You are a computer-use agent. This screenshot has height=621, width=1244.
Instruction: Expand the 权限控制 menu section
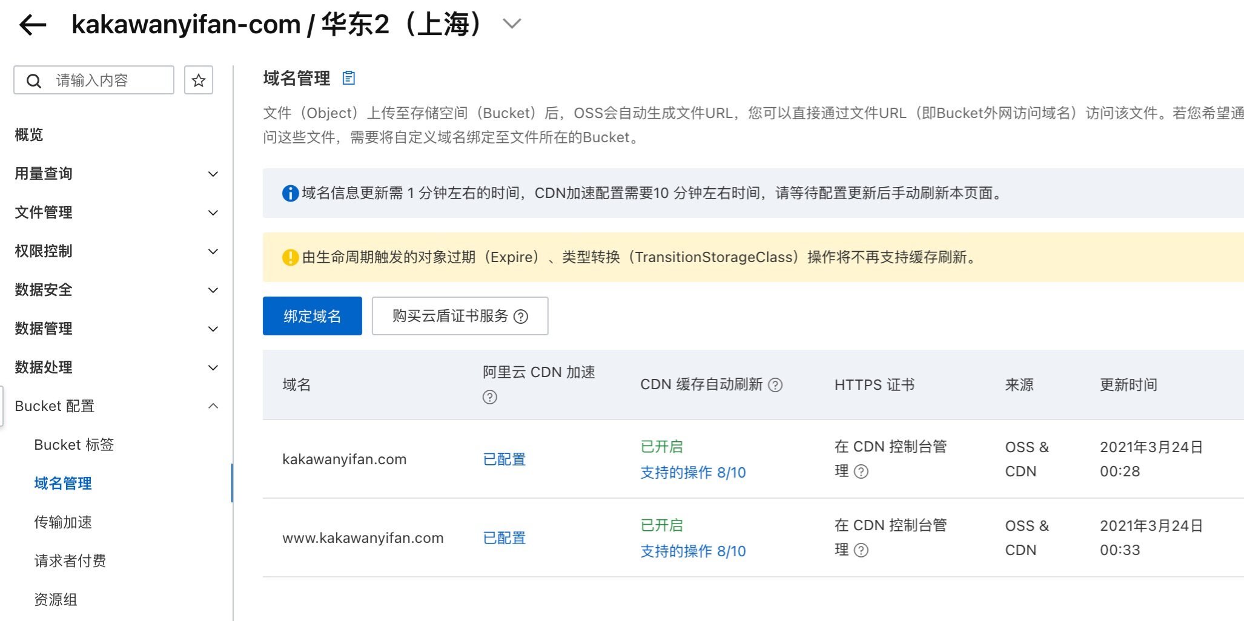click(x=213, y=252)
